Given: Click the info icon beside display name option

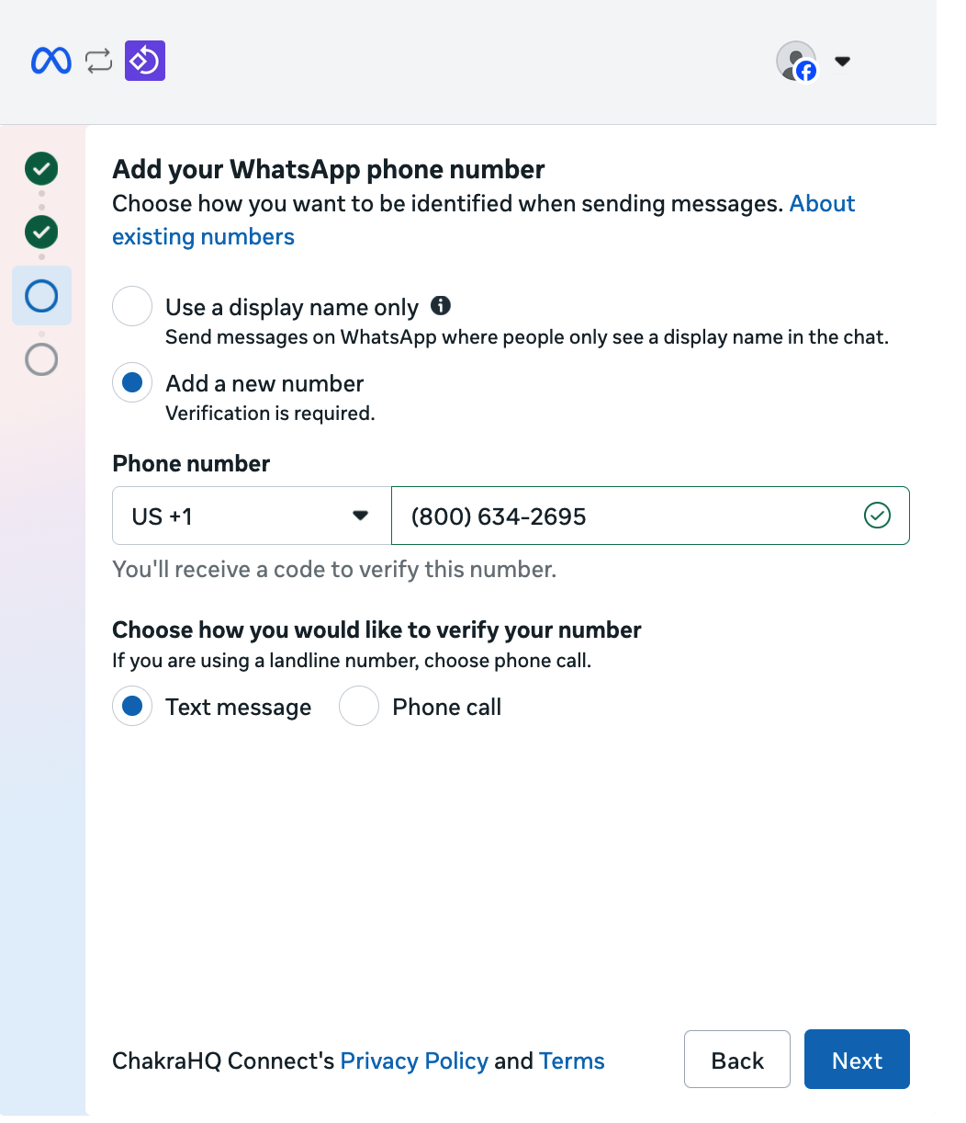Looking at the screenshot, I should (x=441, y=306).
